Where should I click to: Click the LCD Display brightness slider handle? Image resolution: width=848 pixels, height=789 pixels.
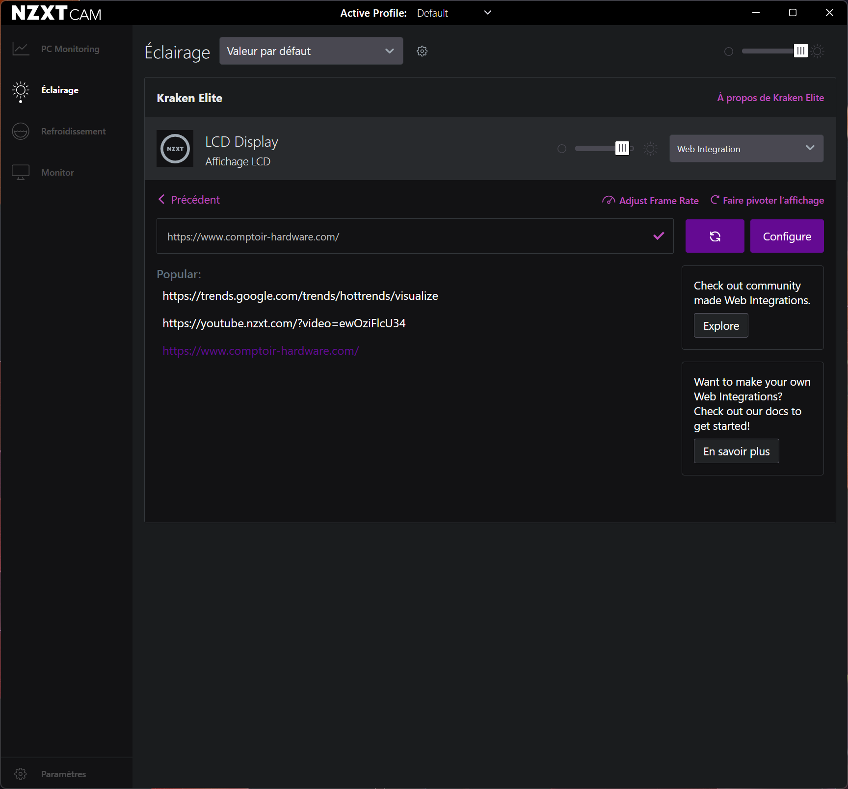click(622, 148)
